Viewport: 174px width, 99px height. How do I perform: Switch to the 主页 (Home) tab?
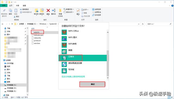11,5
